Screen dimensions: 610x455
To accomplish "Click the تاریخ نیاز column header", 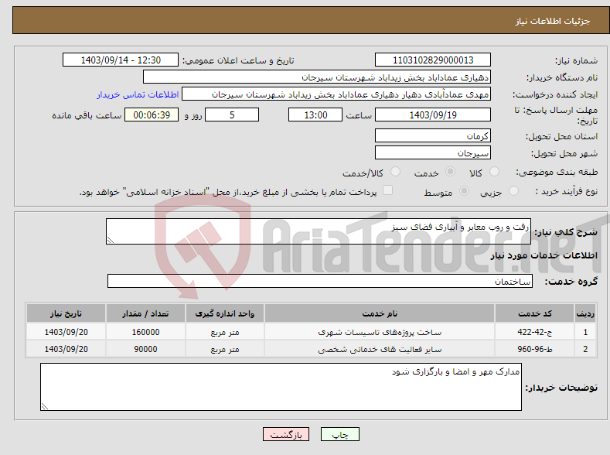I will (x=66, y=313).
